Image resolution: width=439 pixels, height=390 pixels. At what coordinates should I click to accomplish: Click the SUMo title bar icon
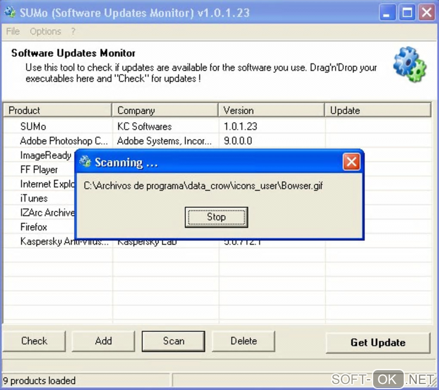click(10, 12)
